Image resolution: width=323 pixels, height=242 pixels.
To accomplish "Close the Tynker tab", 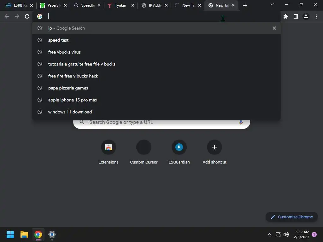I will pyautogui.click(x=133, y=6).
